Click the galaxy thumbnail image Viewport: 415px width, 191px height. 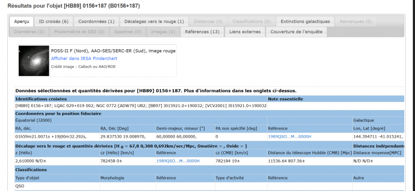point(34,61)
